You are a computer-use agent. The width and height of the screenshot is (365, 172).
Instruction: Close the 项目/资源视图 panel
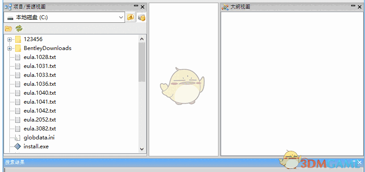pos(143,7)
